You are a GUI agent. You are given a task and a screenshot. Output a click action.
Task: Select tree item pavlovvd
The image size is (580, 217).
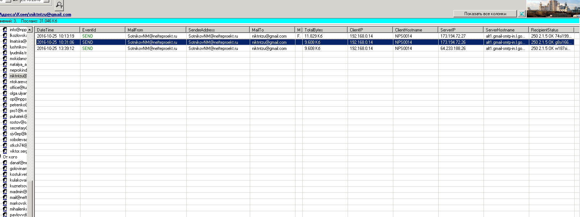pyautogui.click(x=18, y=215)
